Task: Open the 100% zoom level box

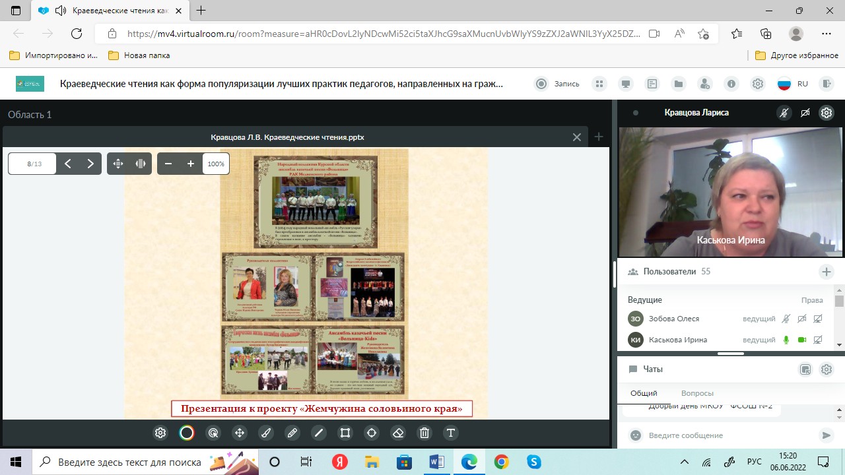Action: 216,164
